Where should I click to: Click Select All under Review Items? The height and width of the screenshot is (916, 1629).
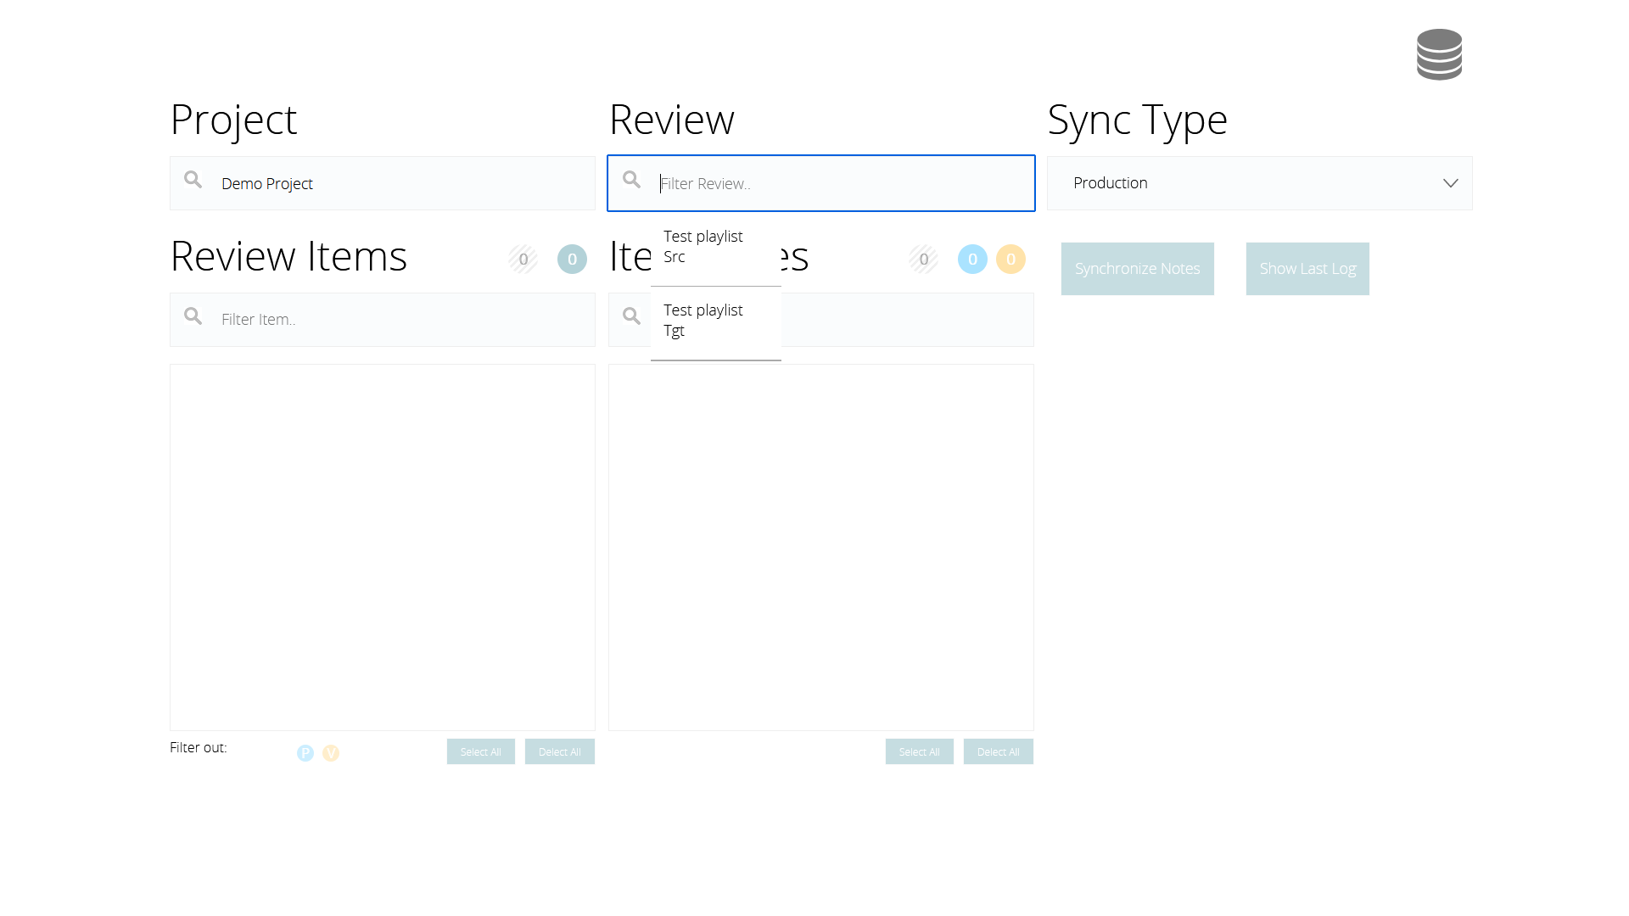click(480, 751)
